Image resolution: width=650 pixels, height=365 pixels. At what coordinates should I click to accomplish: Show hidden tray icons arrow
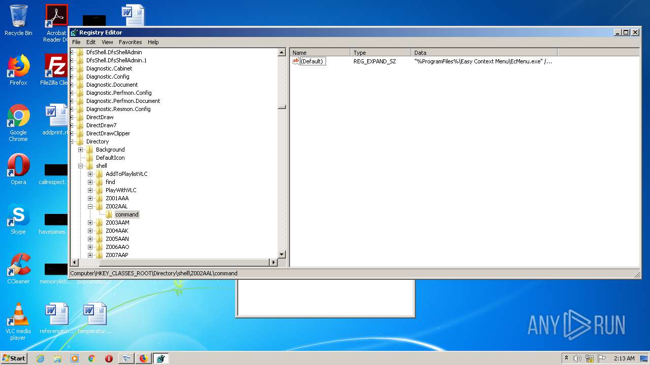click(x=566, y=358)
